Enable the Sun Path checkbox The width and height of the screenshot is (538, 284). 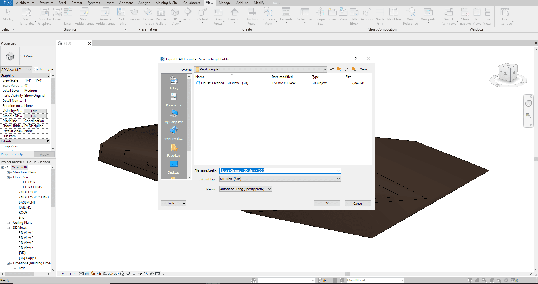click(27, 136)
